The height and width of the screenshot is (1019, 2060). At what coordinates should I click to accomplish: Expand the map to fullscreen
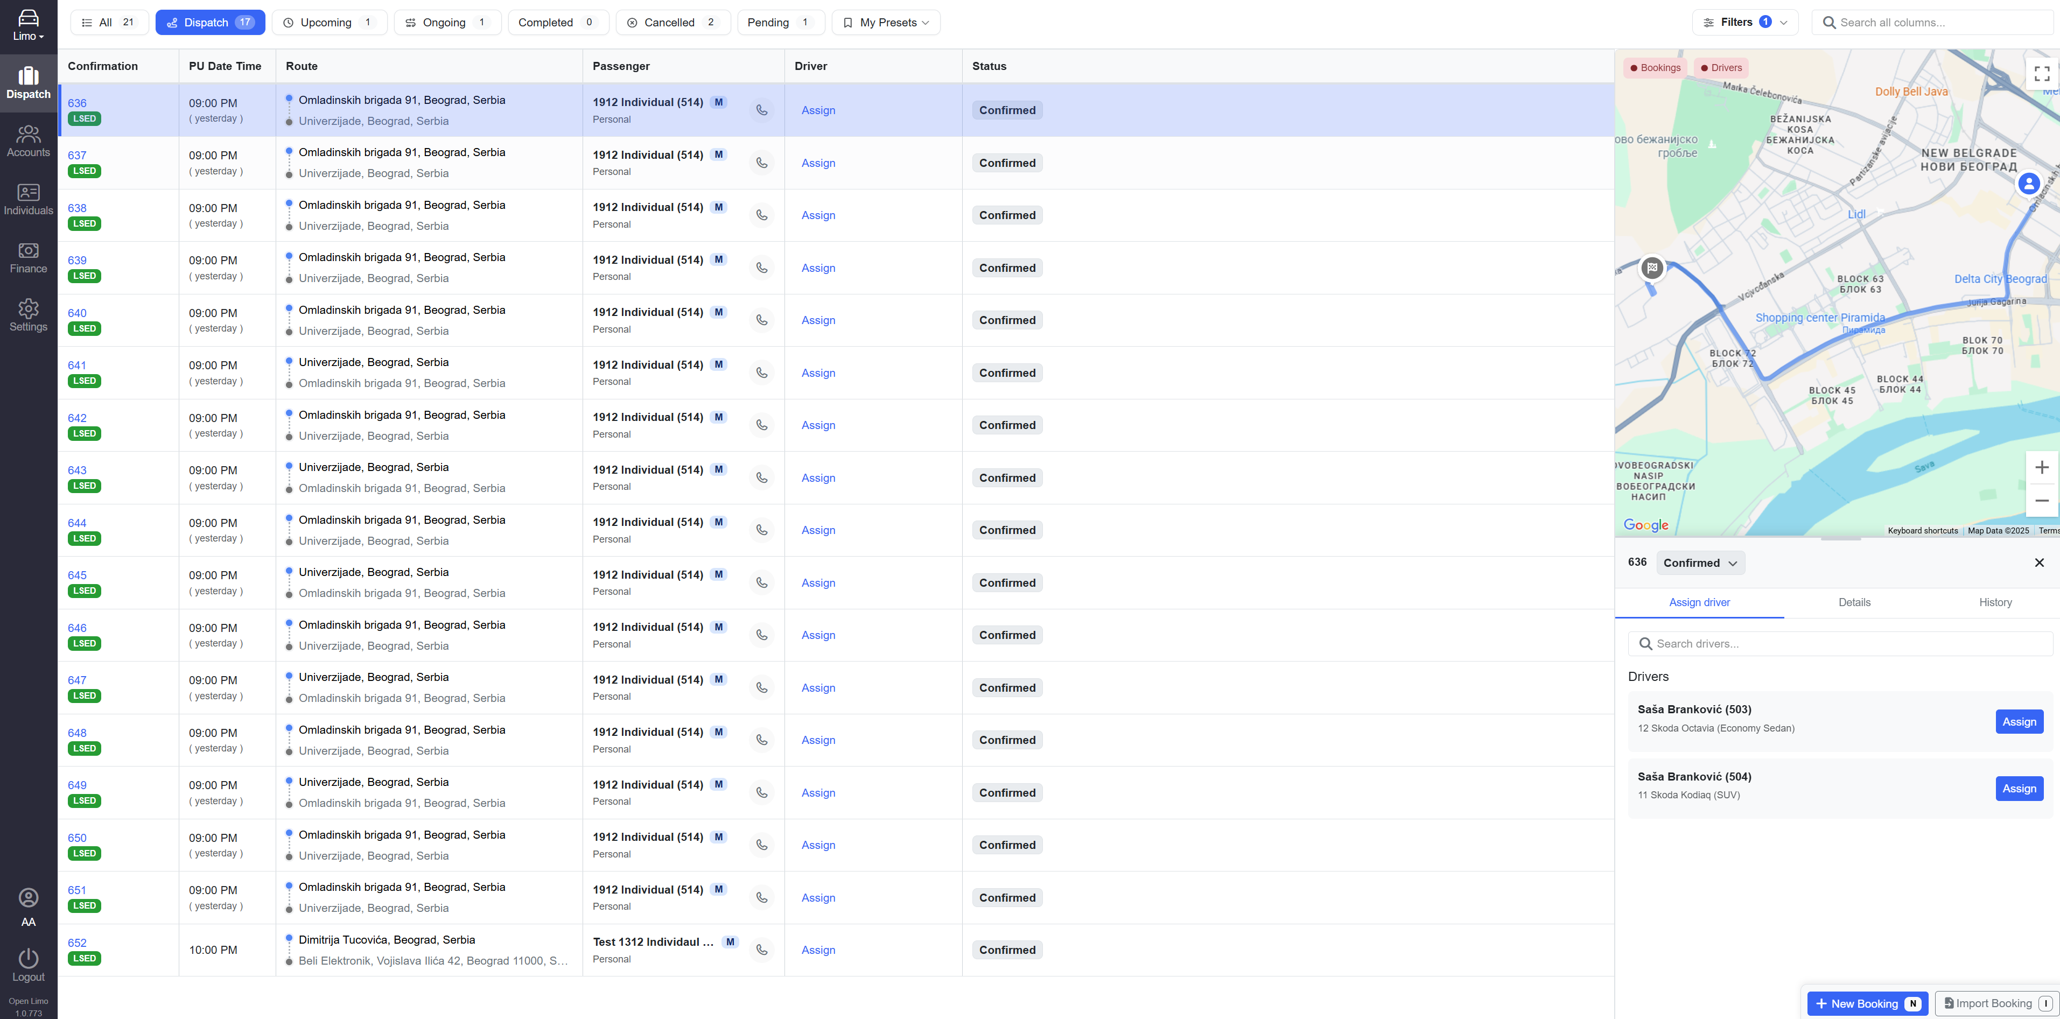click(x=2042, y=73)
